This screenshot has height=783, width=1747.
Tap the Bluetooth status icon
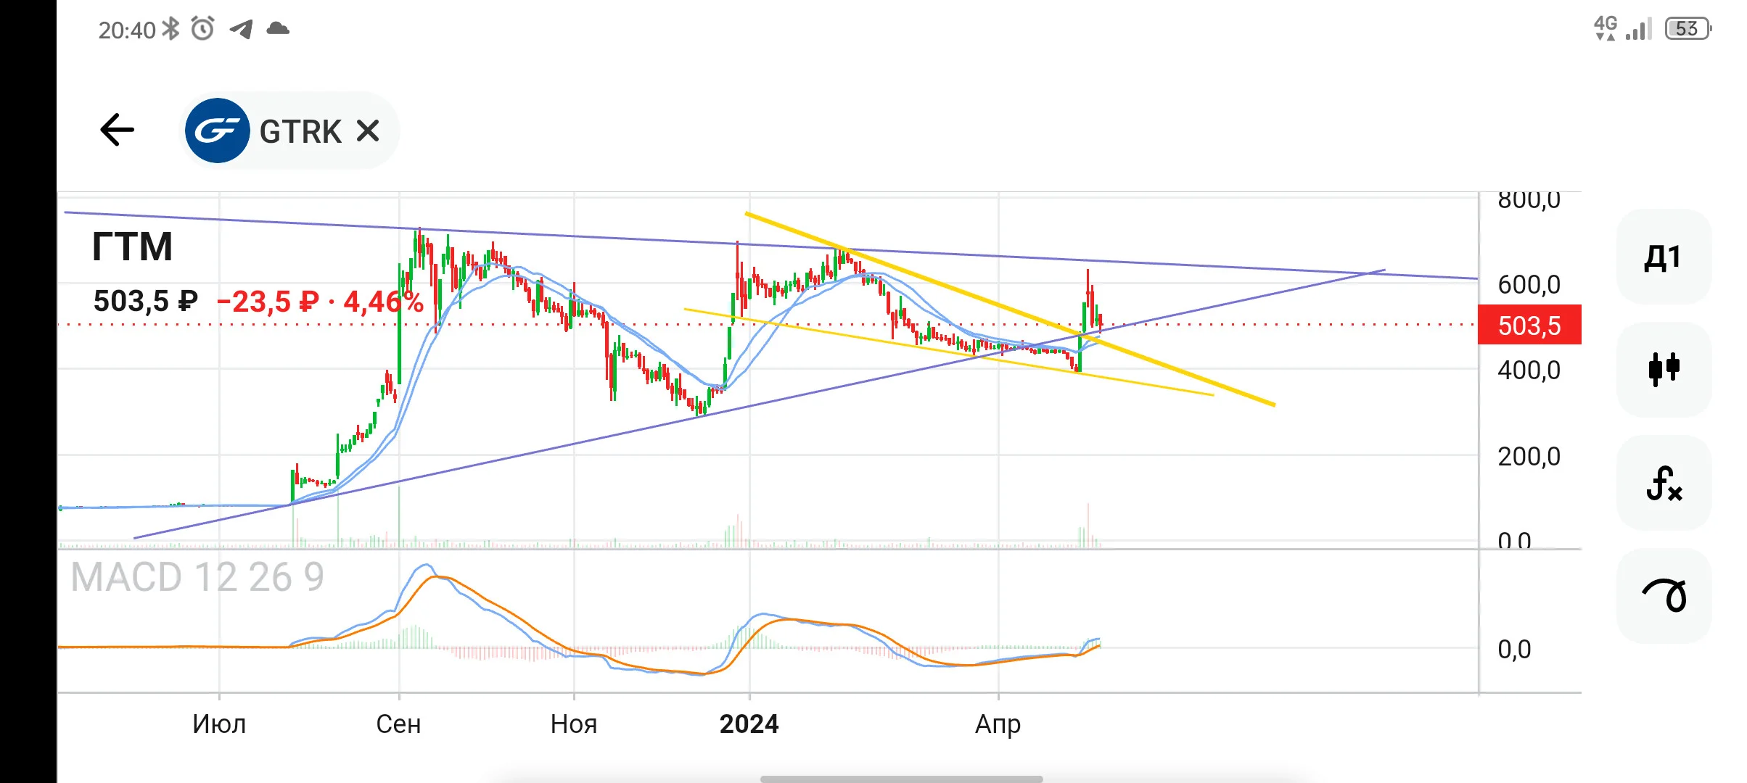[170, 29]
